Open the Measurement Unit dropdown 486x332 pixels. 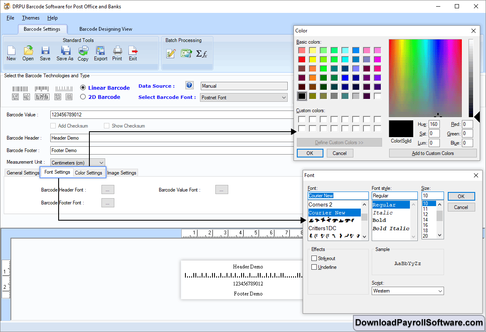[x=77, y=162]
